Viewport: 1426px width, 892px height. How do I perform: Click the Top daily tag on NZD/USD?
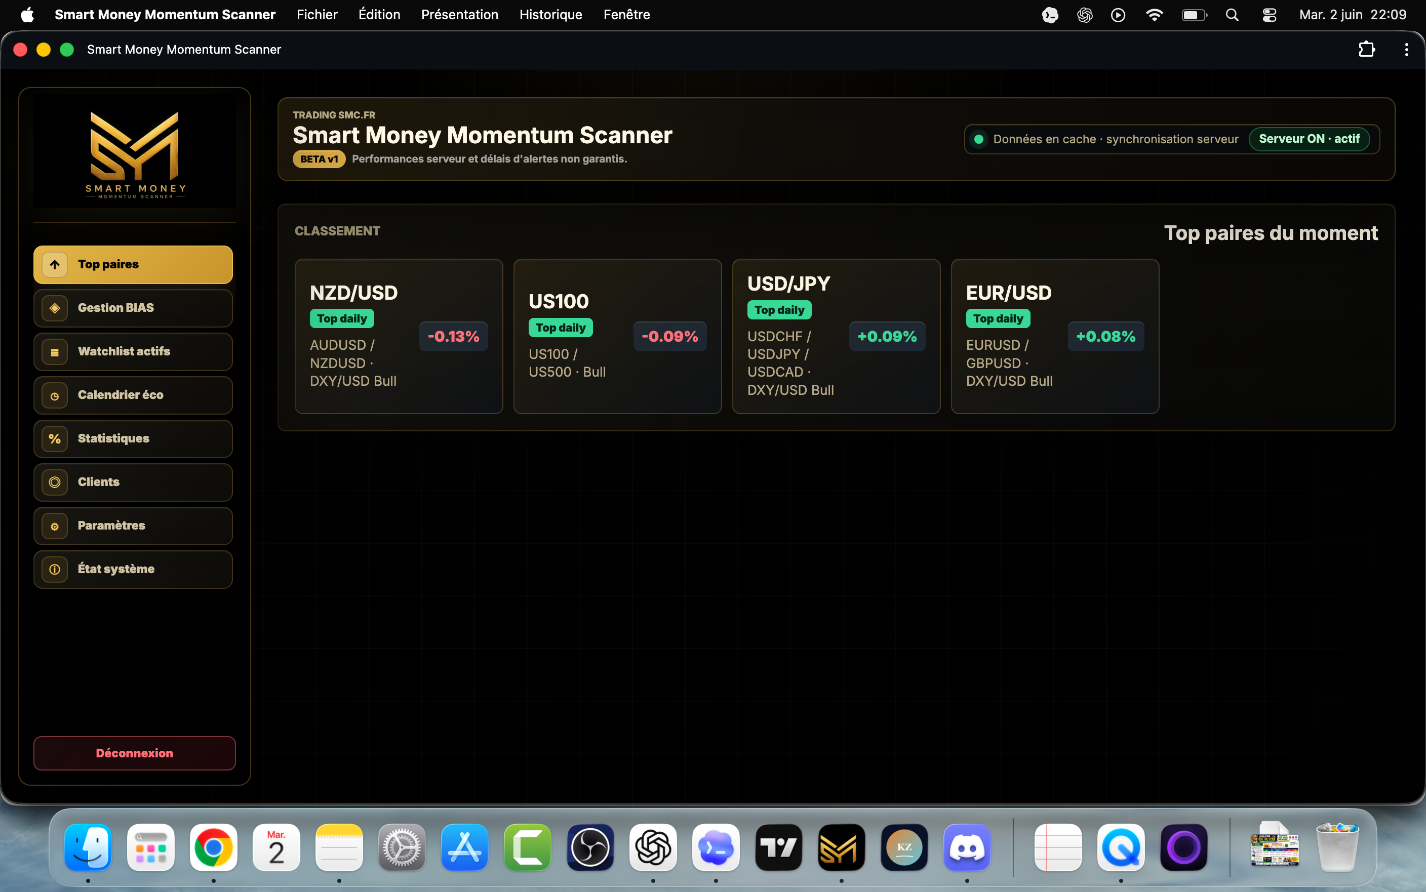(342, 318)
